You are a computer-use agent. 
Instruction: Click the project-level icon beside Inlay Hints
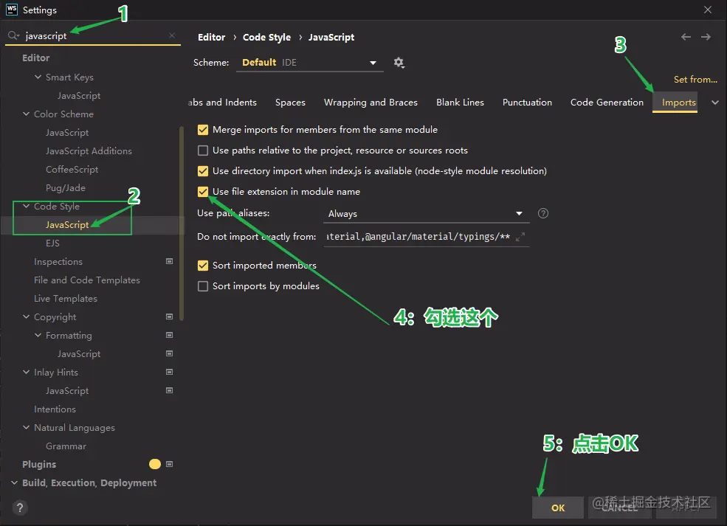point(169,372)
